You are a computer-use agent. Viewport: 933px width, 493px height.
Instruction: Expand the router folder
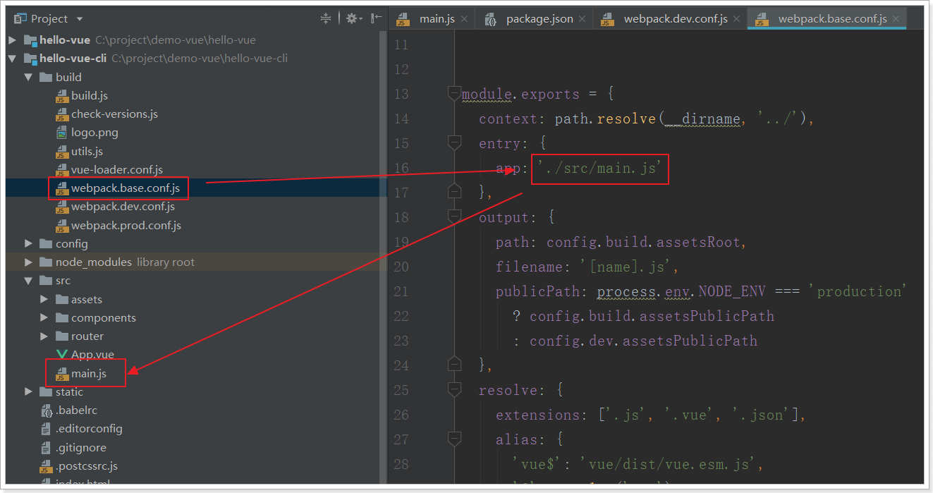[x=44, y=336]
